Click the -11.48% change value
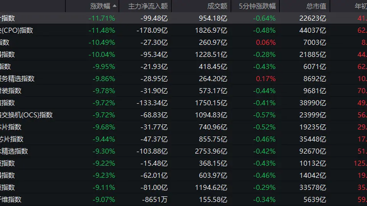The image size is (367, 206). click(102, 31)
